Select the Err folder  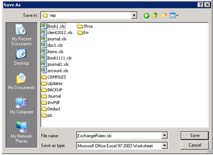[x=83, y=33]
